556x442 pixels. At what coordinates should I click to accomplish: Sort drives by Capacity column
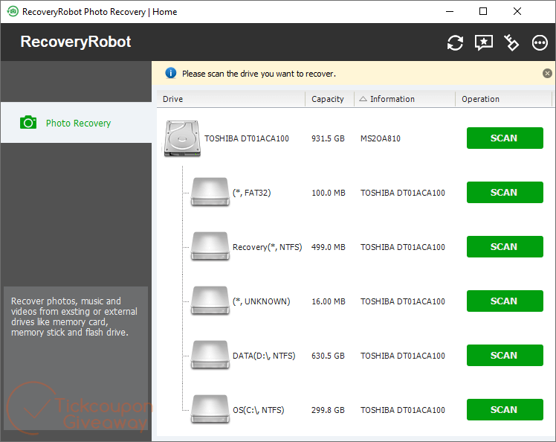point(328,99)
